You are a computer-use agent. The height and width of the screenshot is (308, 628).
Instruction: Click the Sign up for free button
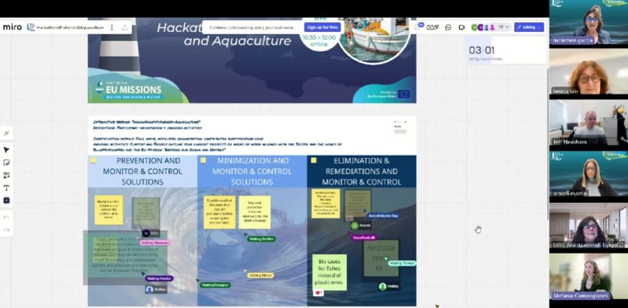tap(322, 27)
